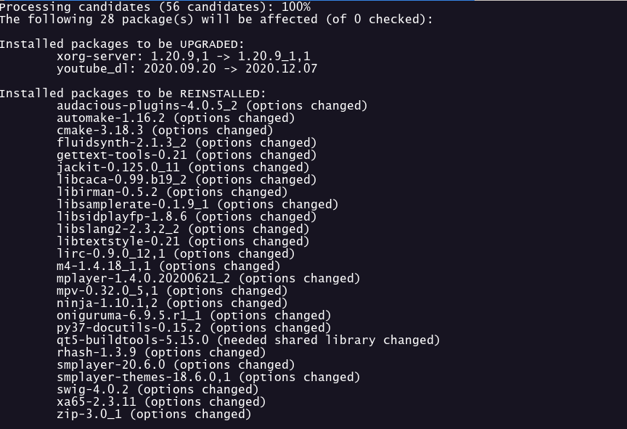This screenshot has width=627, height=429.
Task: Select the qt5-buildtools-5.15.0 line
Action: (248, 340)
